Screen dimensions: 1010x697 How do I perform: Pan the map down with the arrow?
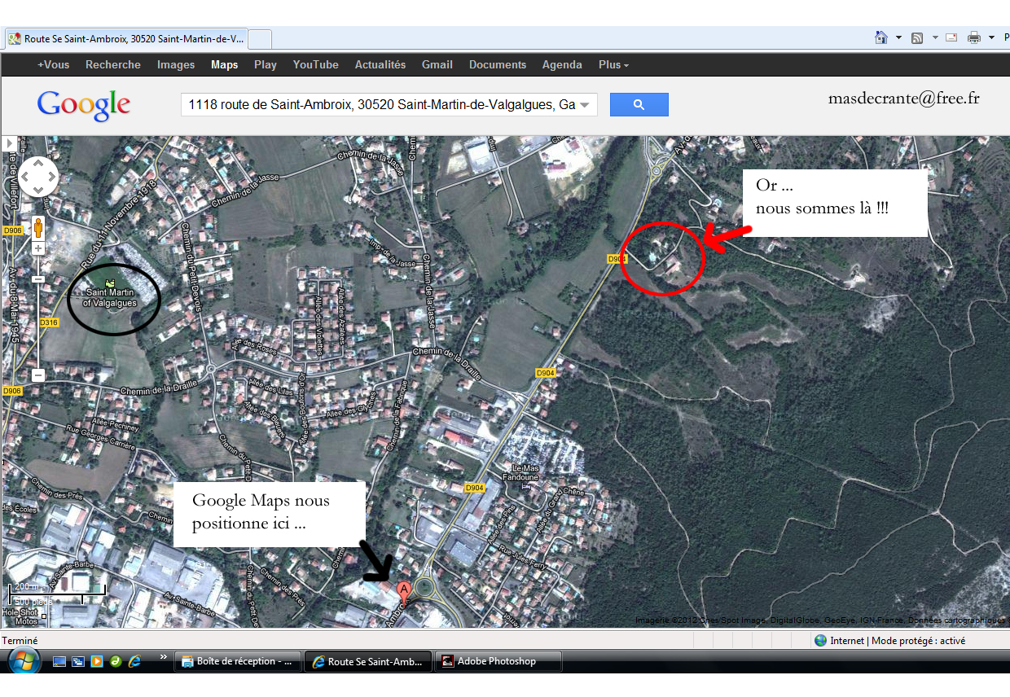(x=38, y=190)
